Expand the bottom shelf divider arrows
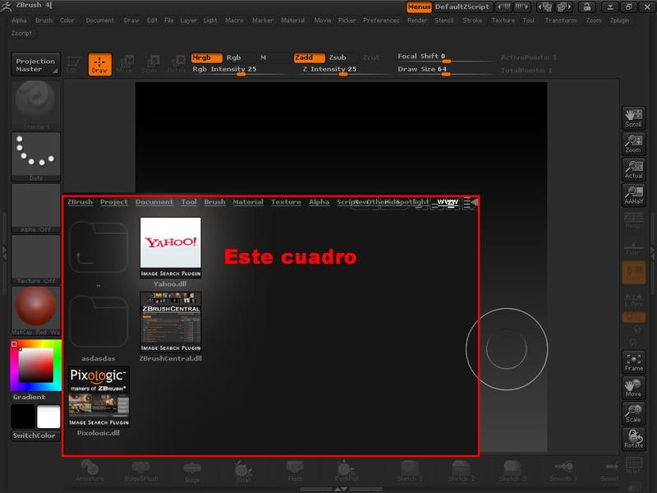Image resolution: width=657 pixels, height=493 pixels. click(x=341, y=489)
